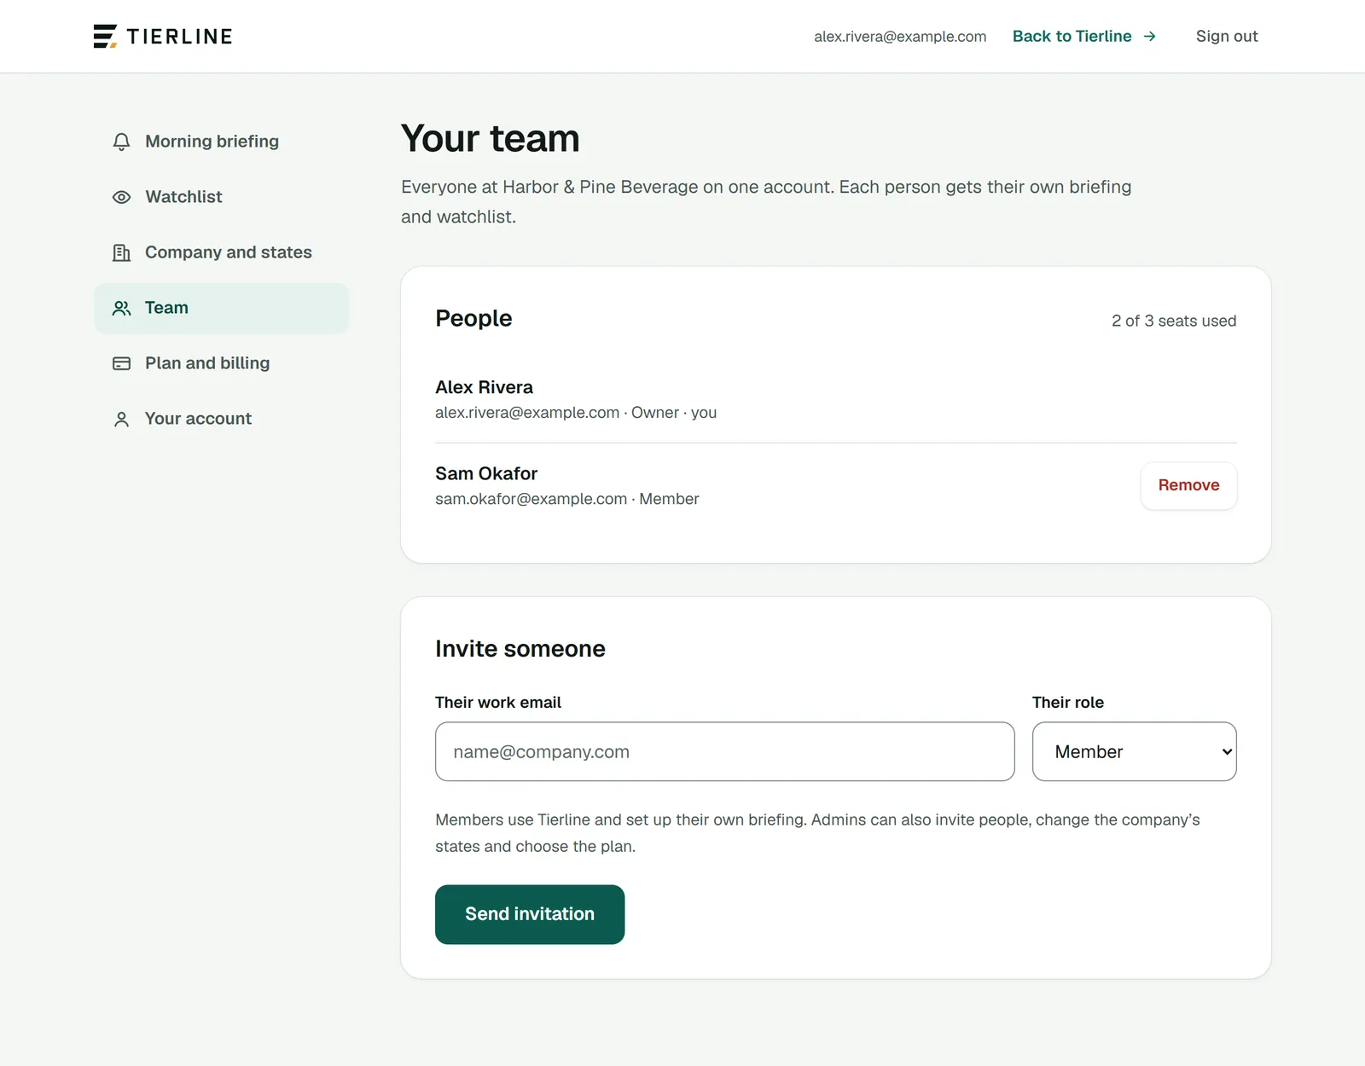
Task: Select the Team sidebar item
Action: [222, 308]
